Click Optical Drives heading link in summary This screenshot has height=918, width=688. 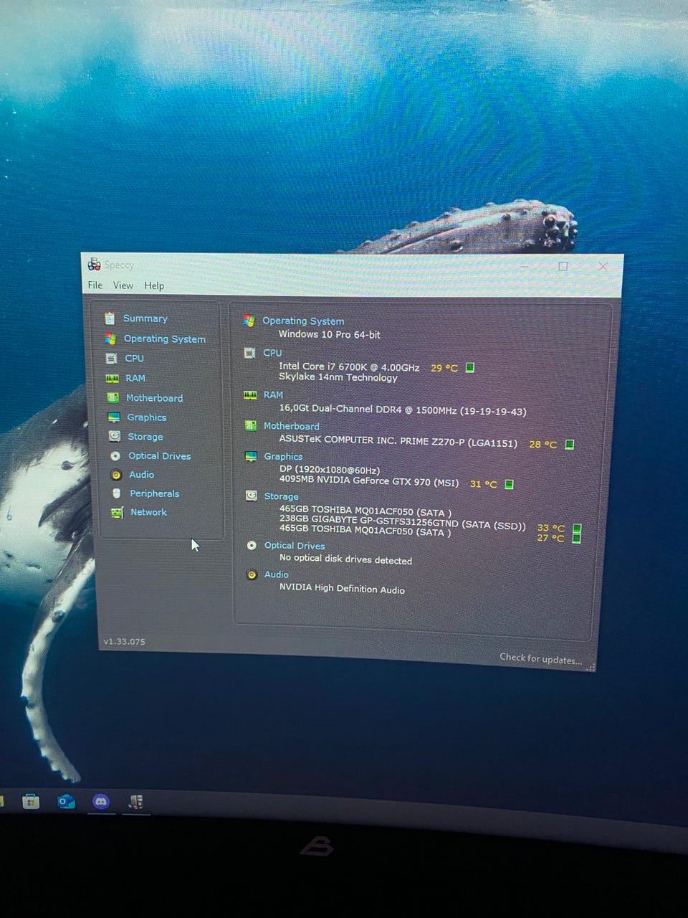tap(295, 546)
